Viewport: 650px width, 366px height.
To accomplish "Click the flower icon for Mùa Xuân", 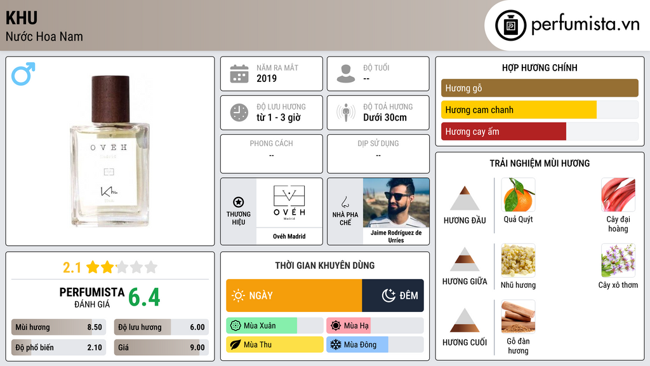I will coord(235,326).
